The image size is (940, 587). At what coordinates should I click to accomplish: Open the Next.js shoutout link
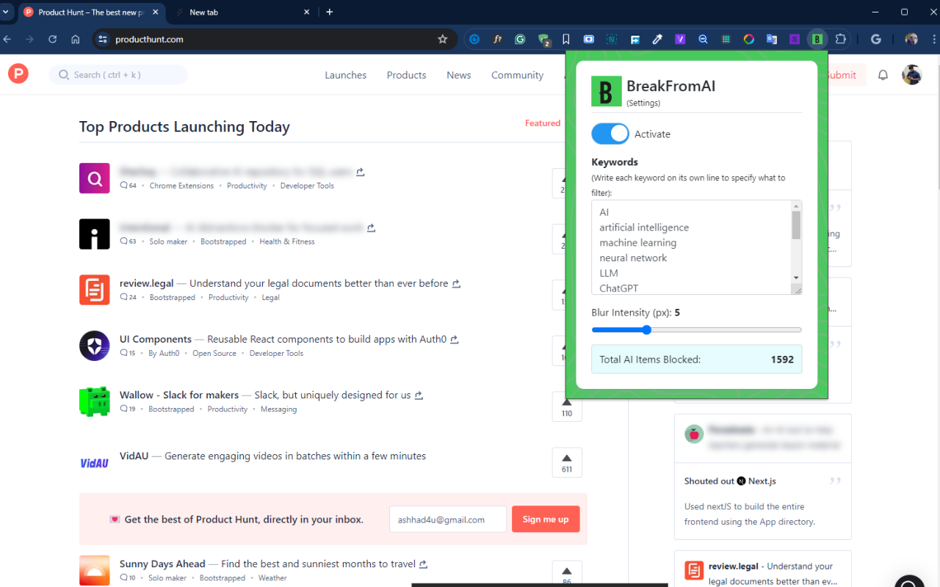756,481
